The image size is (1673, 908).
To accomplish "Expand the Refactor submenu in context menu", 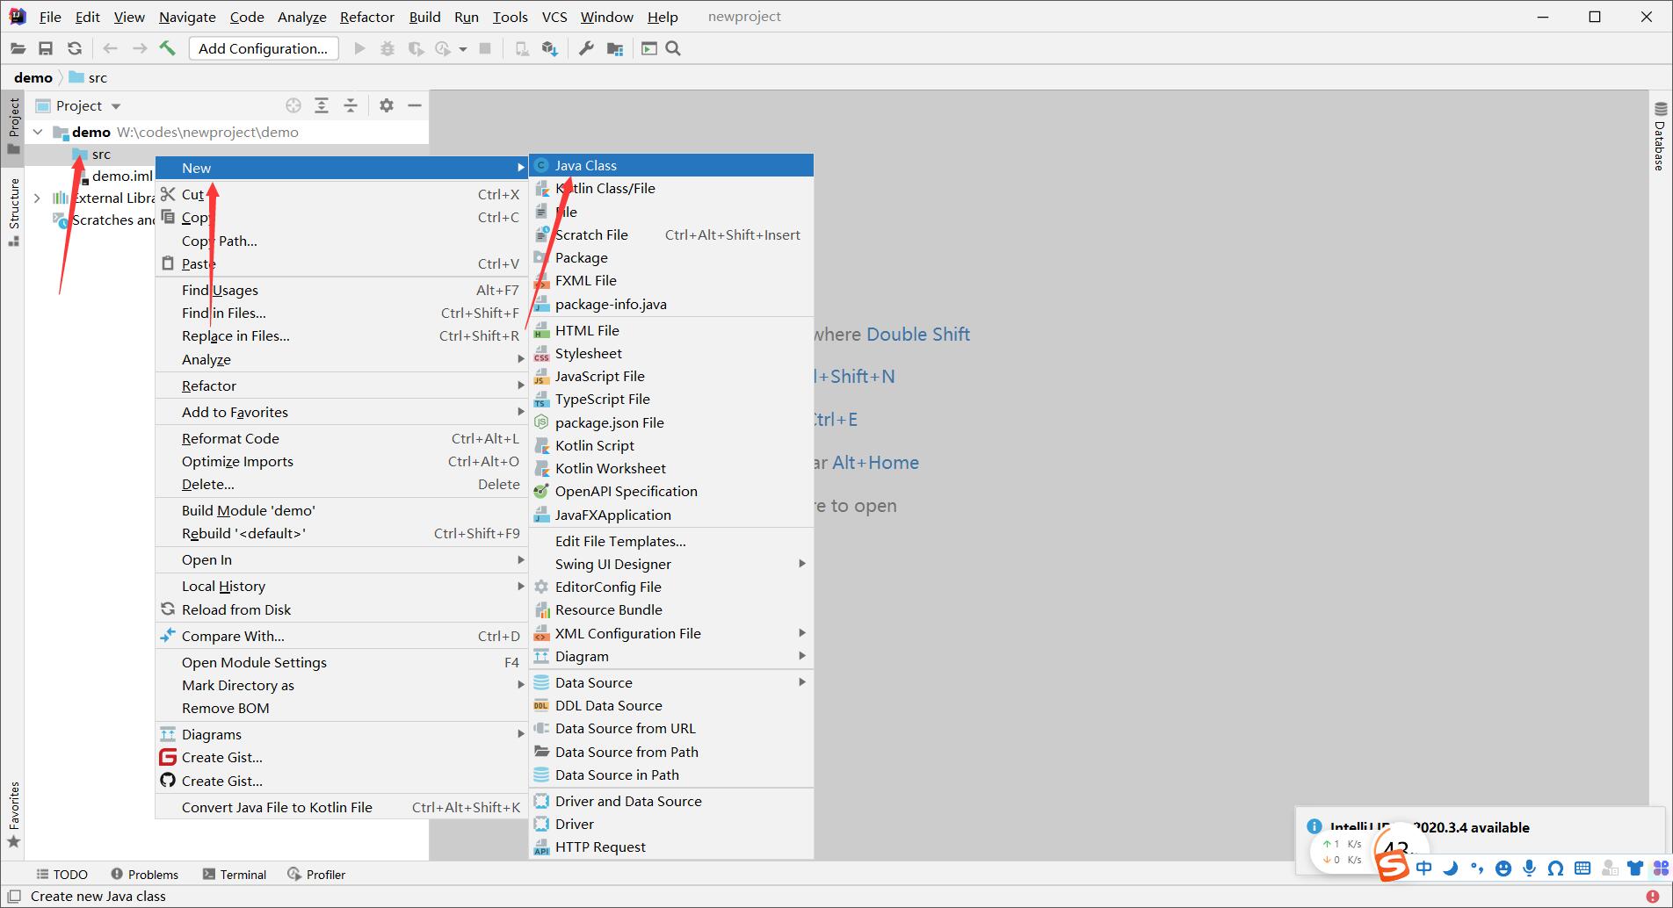I will point(341,386).
